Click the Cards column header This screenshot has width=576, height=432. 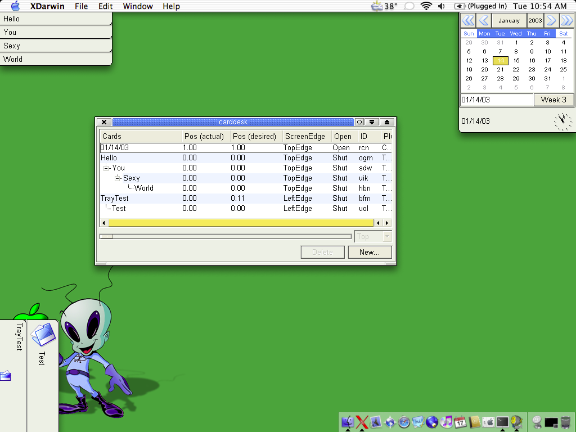point(141,136)
